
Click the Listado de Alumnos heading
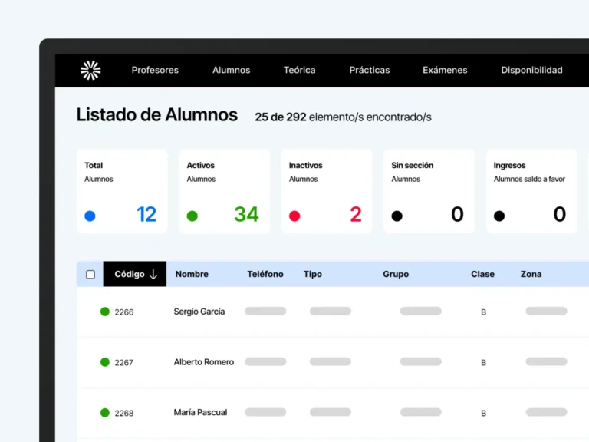tap(157, 114)
